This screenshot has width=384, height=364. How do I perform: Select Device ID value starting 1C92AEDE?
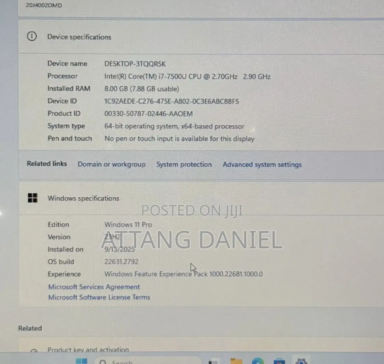pos(172,102)
